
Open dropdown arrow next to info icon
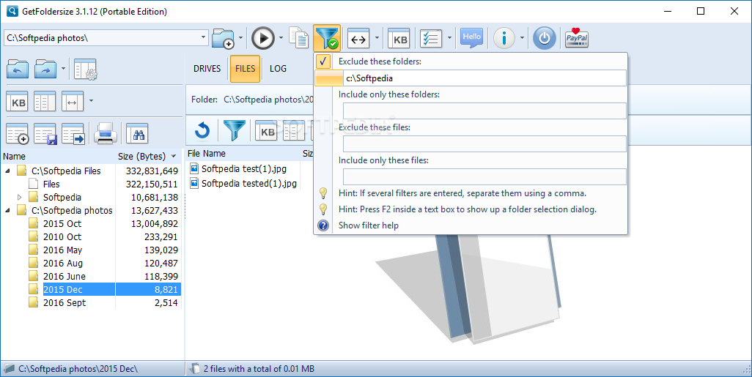523,38
